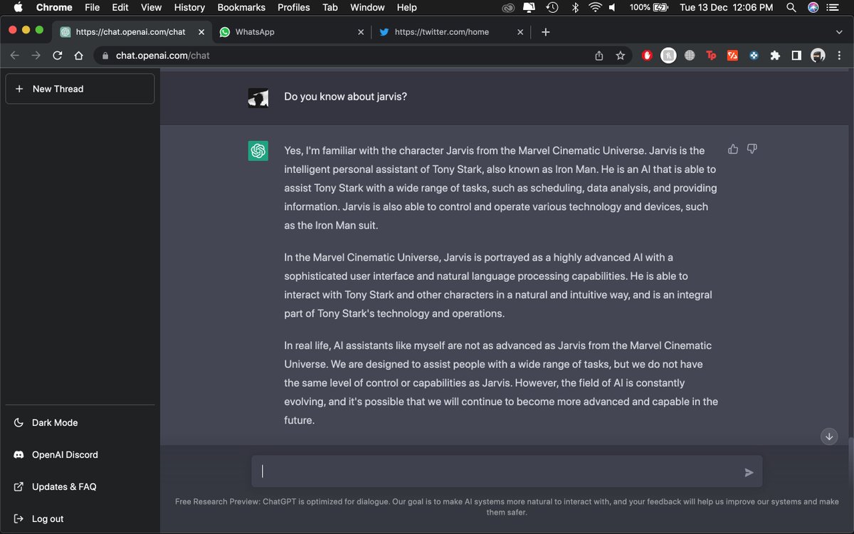Open Spotlight search magnifier icon
This screenshot has width=854, height=534.
click(x=791, y=7)
